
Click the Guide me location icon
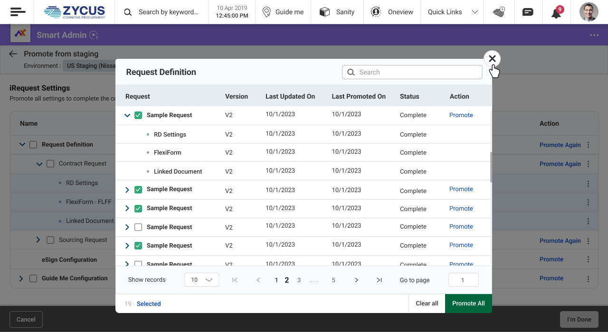point(267,12)
